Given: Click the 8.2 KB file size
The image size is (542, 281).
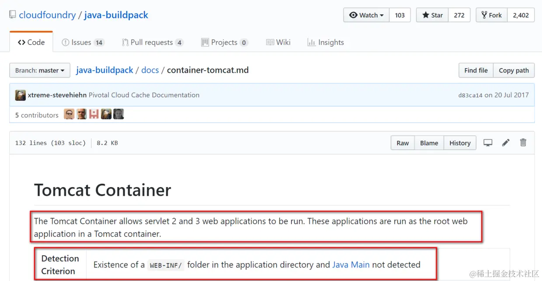Looking at the screenshot, I should [x=107, y=143].
